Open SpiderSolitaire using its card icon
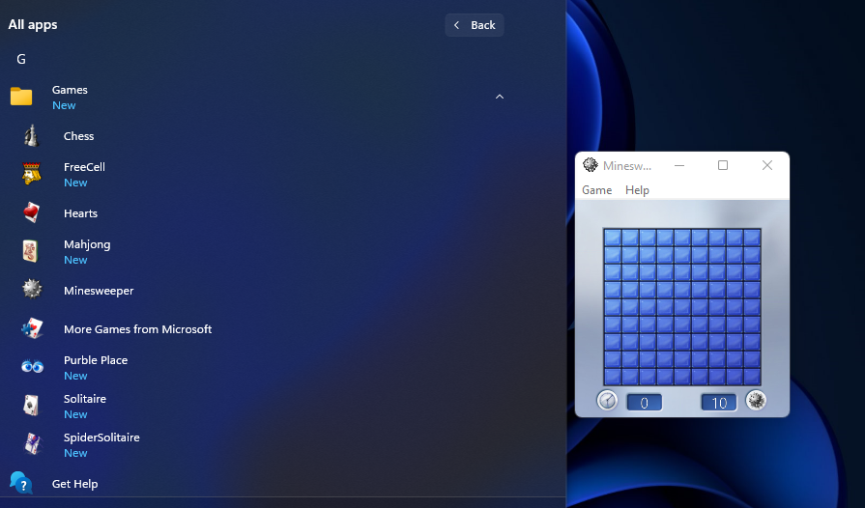The image size is (865, 508). (x=32, y=444)
